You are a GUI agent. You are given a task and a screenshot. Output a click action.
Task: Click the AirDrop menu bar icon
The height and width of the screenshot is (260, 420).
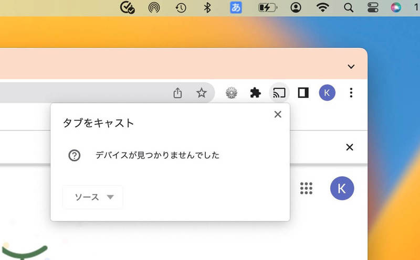tap(154, 8)
